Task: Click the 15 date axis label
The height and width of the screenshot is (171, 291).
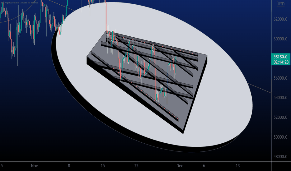Action: (103, 166)
